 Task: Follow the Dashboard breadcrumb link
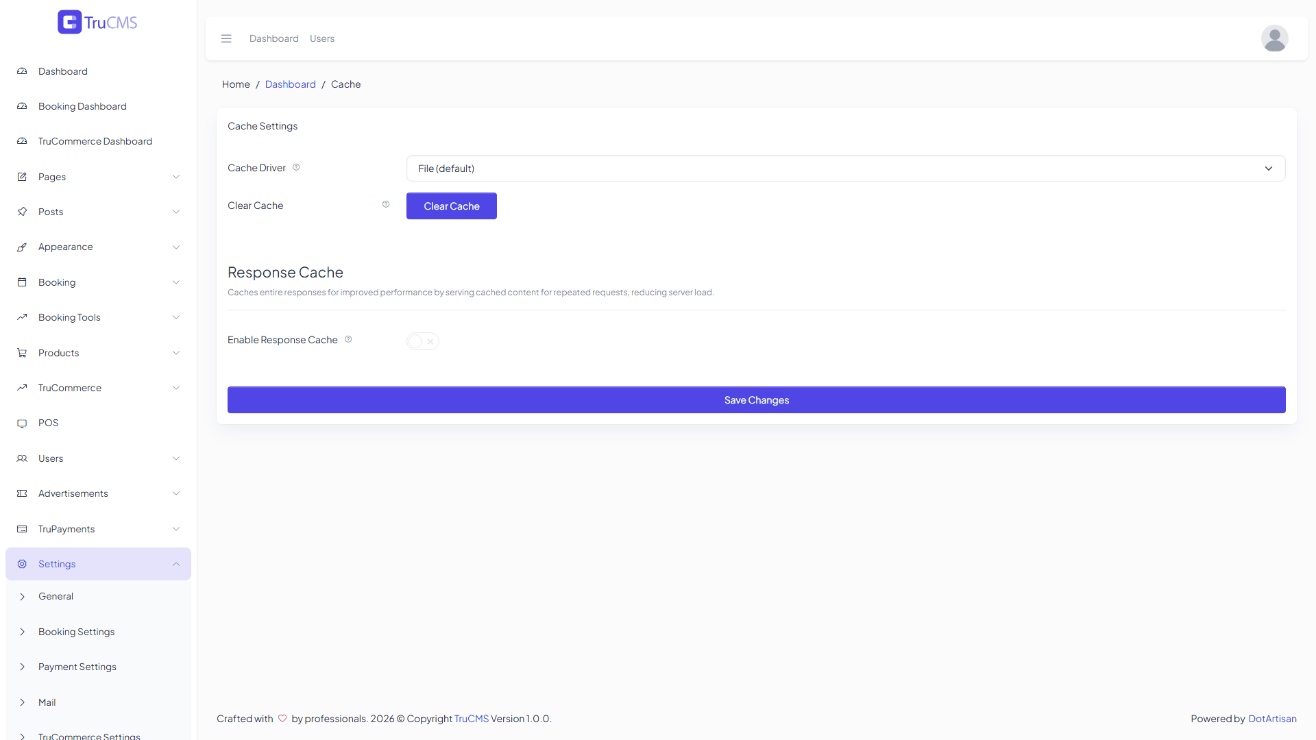[x=291, y=84]
